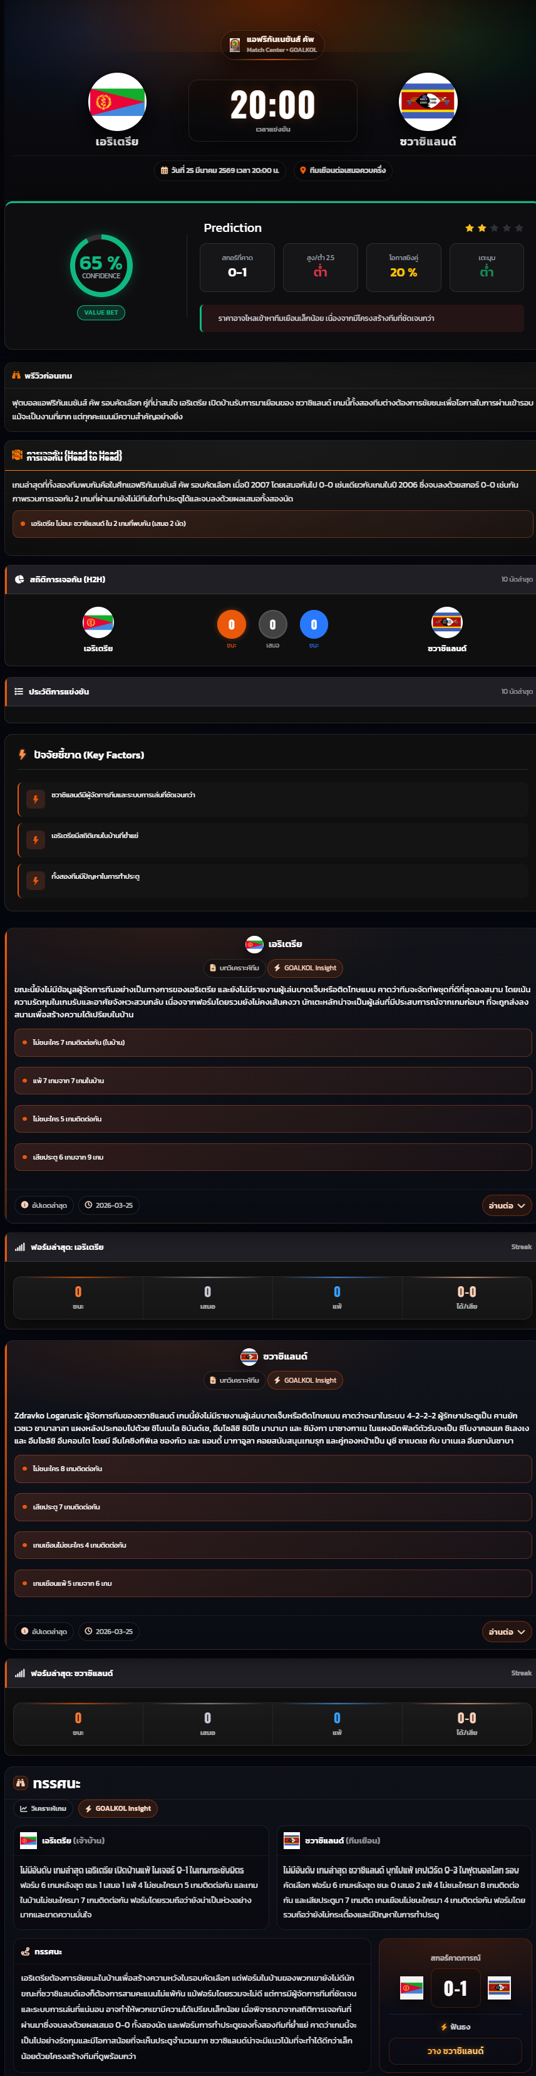
Task: Click the วาง ชวาซิแลนด์ button
Action: [x=455, y=2051]
